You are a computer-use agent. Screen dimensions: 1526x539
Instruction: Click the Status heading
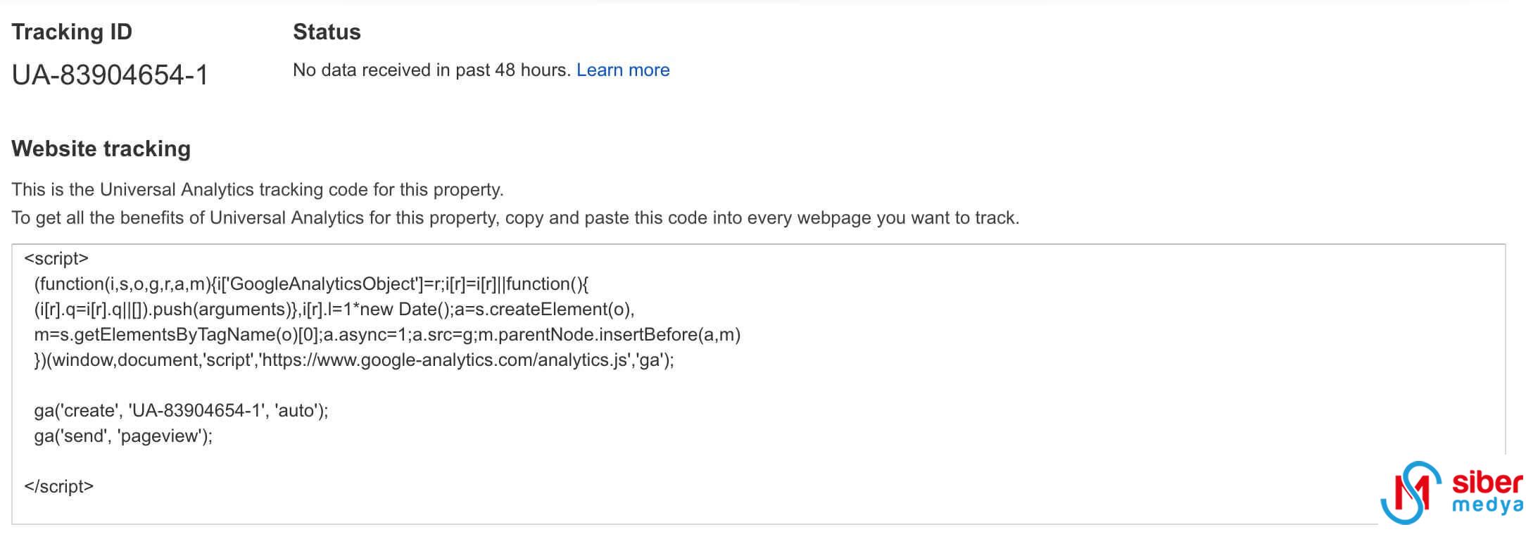[x=327, y=32]
